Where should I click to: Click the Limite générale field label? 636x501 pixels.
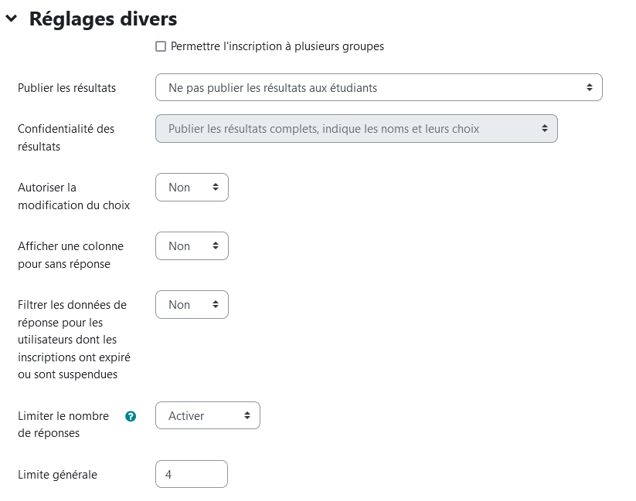coord(57,475)
